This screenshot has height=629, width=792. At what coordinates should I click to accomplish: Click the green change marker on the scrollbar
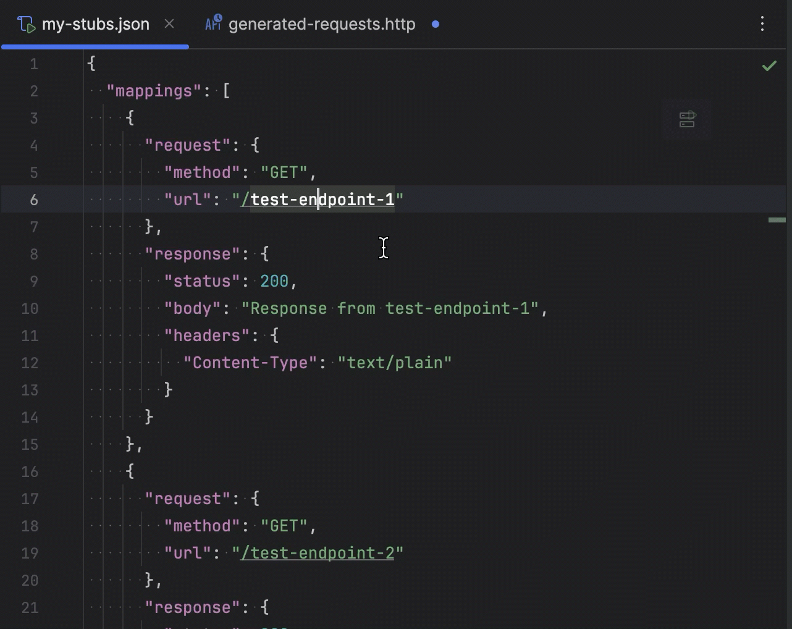click(777, 219)
